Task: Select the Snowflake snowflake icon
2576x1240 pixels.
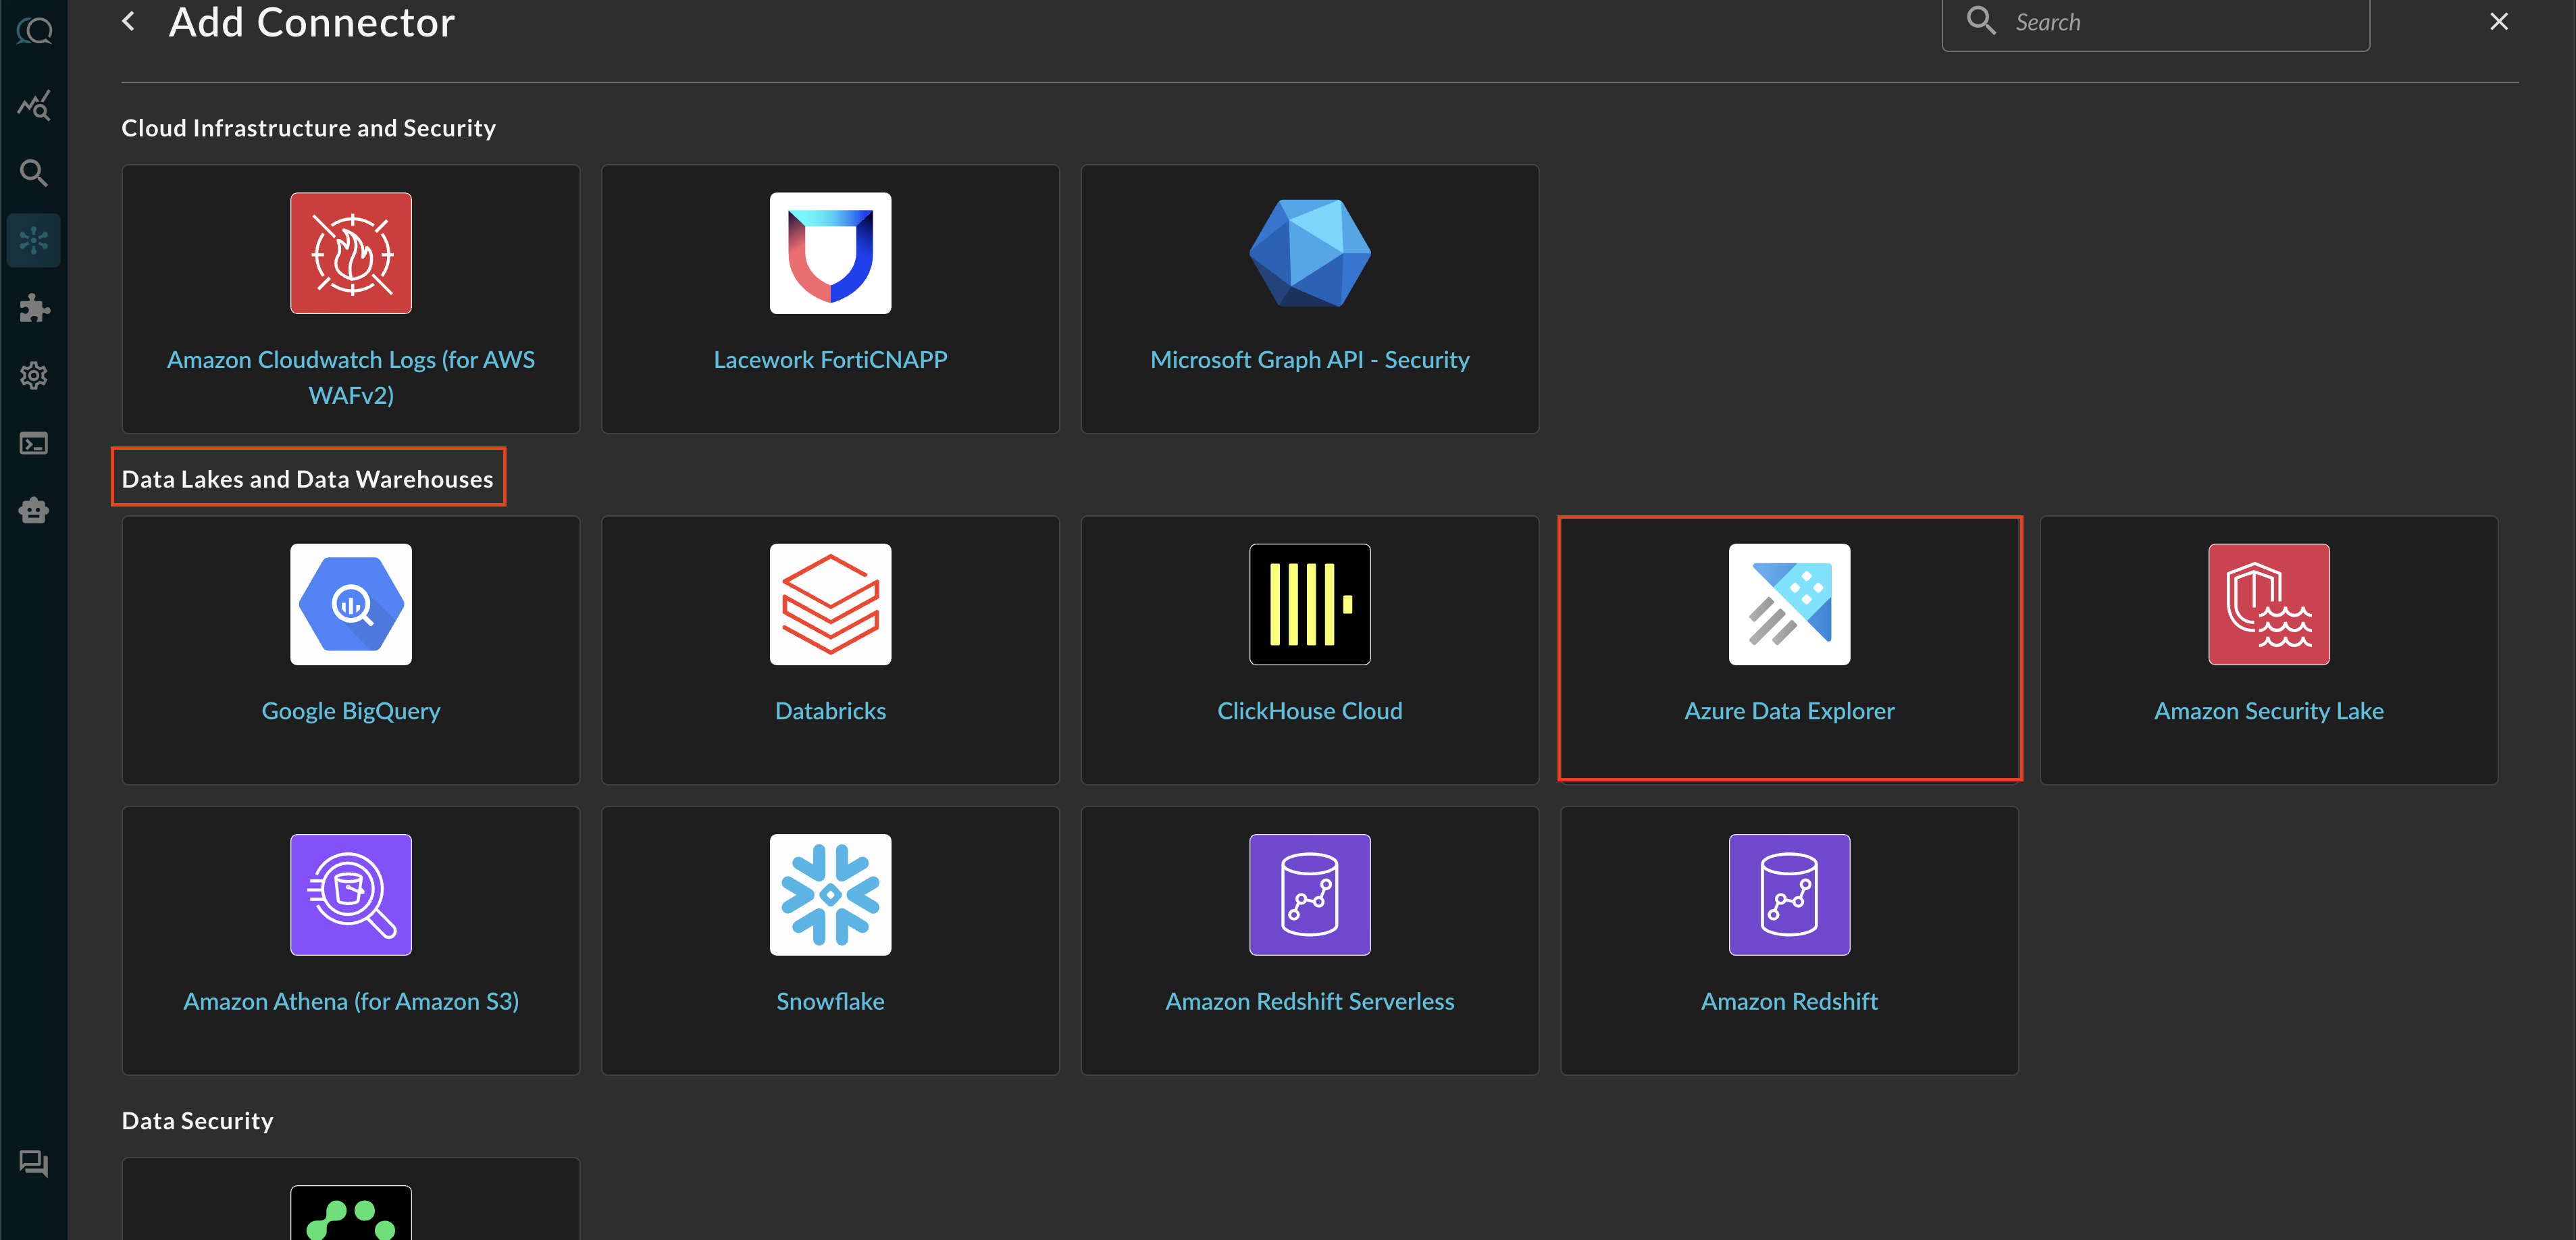Action: (x=830, y=894)
